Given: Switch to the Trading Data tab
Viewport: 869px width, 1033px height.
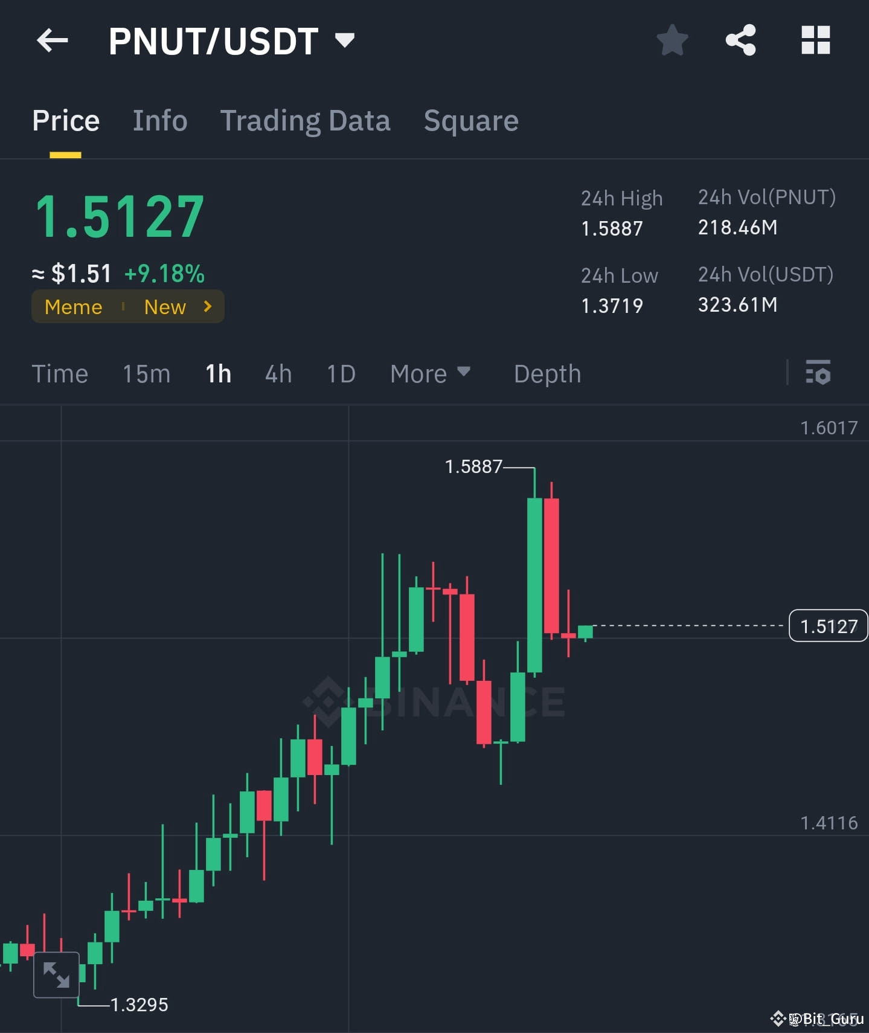Looking at the screenshot, I should tap(306, 120).
